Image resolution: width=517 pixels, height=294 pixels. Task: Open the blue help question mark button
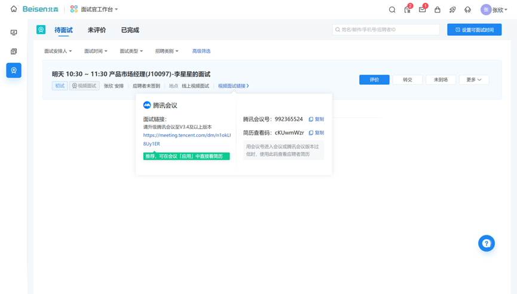[486, 243]
